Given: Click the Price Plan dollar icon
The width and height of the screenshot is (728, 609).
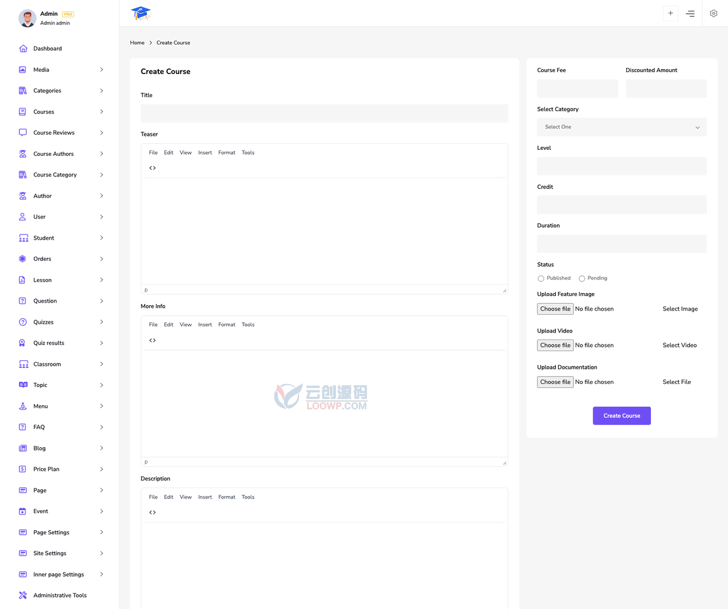Looking at the screenshot, I should tap(22, 469).
